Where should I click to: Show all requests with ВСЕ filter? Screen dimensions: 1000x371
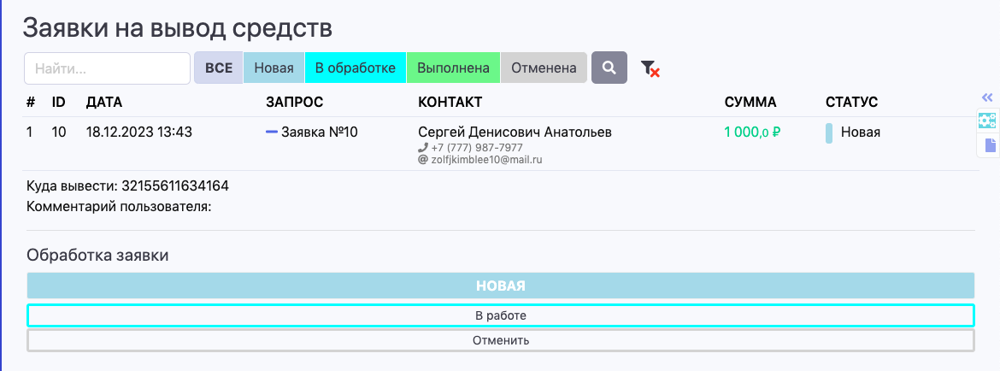coord(219,68)
